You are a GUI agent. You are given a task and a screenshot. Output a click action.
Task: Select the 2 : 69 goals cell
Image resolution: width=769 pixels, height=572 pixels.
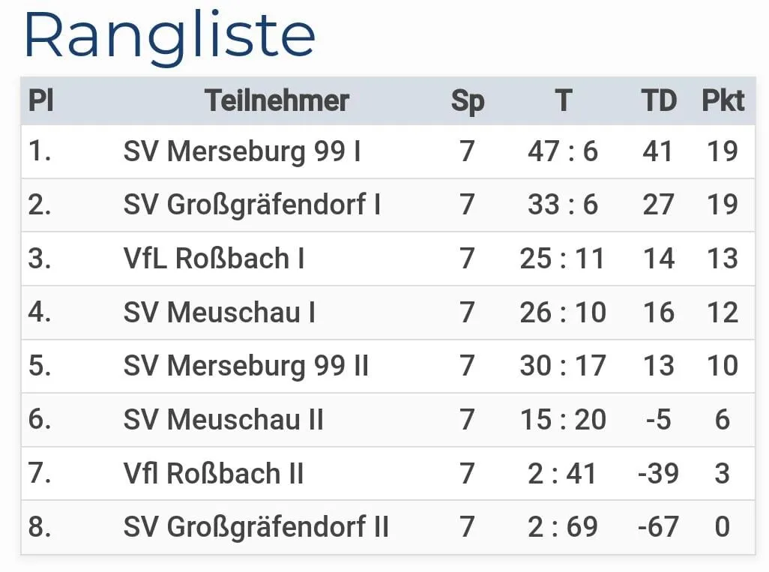pos(563,526)
